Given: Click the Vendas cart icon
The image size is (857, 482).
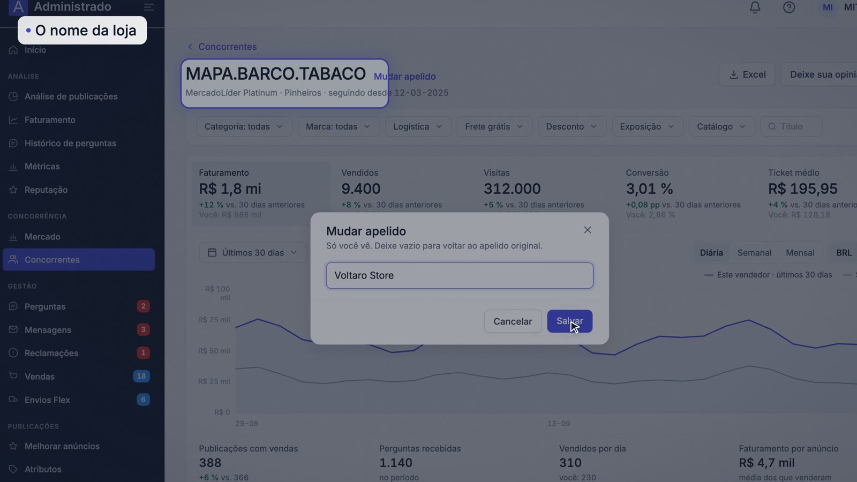Looking at the screenshot, I should pyautogui.click(x=13, y=376).
